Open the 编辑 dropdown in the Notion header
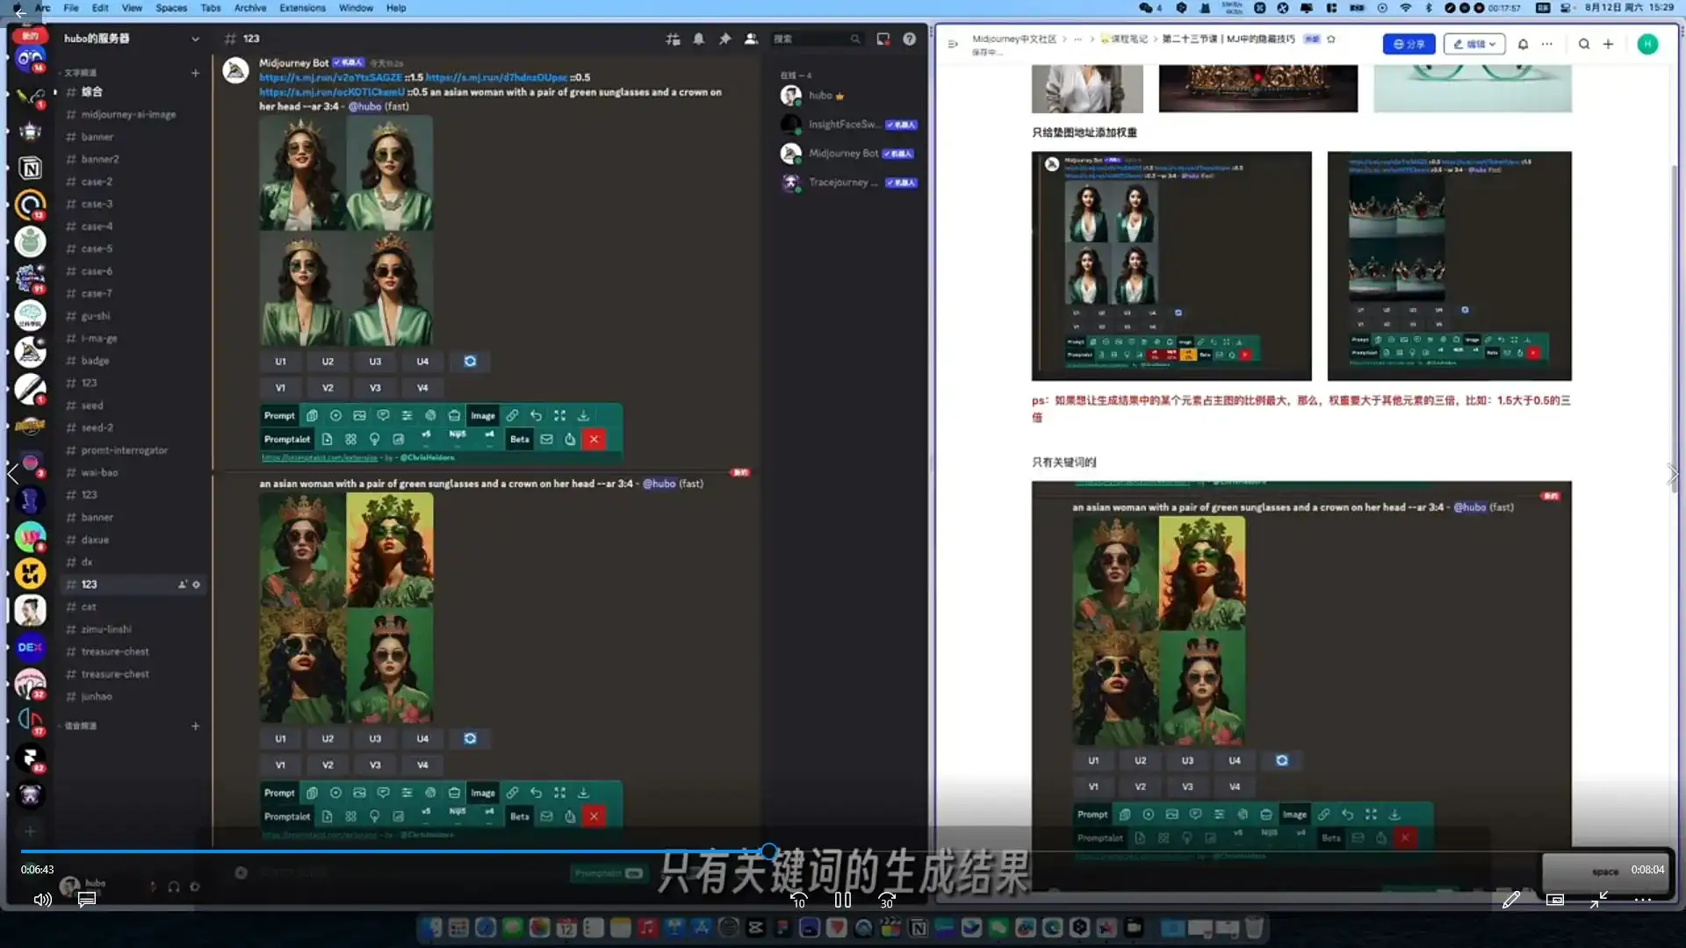This screenshot has width=1686, height=948. point(1474,44)
